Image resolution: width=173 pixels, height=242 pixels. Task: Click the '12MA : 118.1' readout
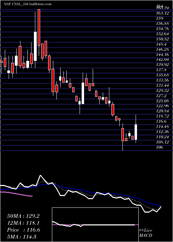pos(23,223)
